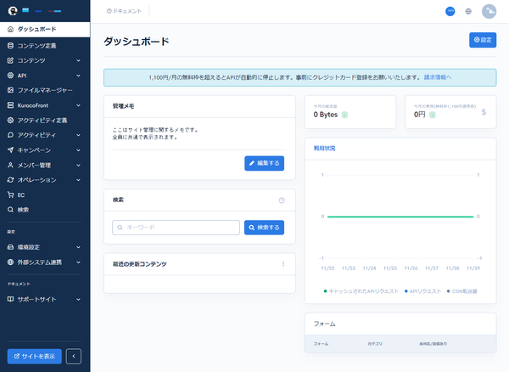
Task: Click the 設定 button
Action: pyautogui.click(x=483, y=40)
